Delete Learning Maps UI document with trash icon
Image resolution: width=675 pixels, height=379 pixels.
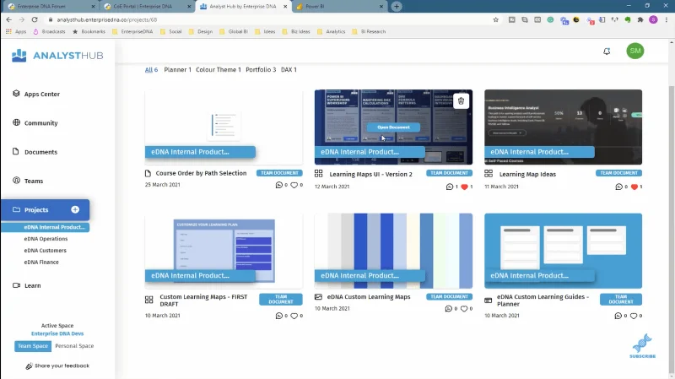[x=461, y=101]
